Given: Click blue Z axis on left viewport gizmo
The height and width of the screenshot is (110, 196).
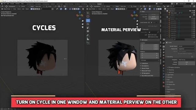Looking at the screenshot, I should coord(80,12).
